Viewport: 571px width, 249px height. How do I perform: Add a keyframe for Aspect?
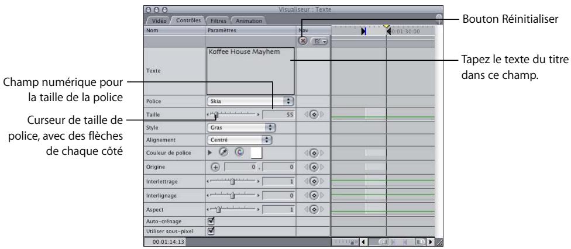pyautogui.click(x=314, y=210)
